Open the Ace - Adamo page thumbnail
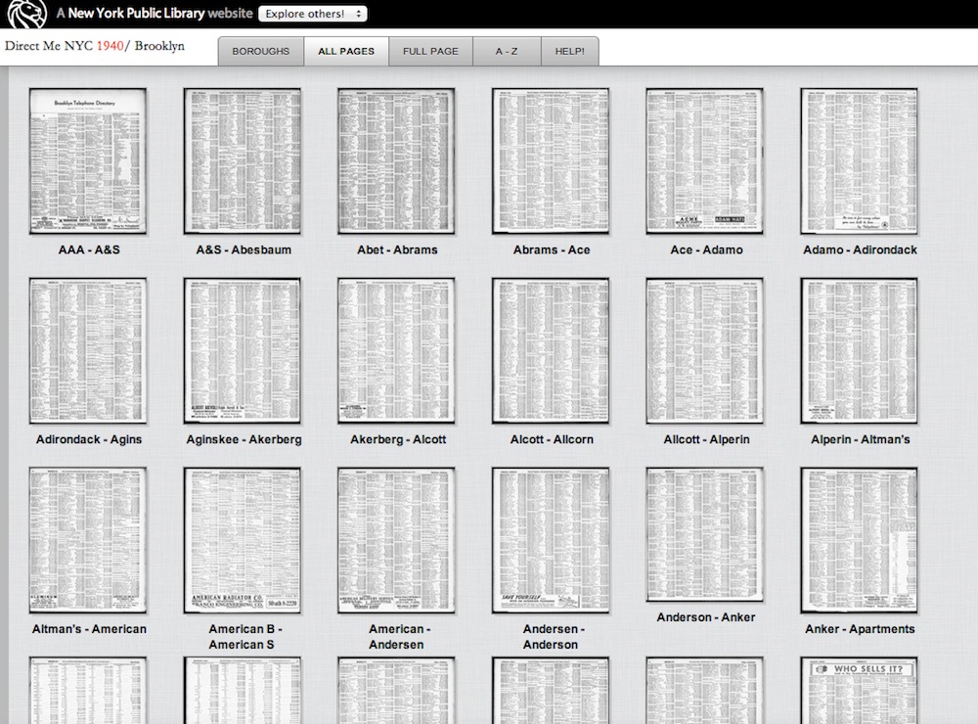The width and height of the screenshot is (978, 724). (705, 161)
